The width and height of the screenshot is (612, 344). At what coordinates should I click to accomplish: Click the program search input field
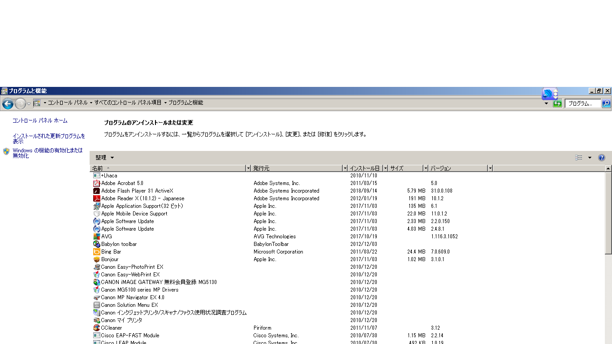582,103
